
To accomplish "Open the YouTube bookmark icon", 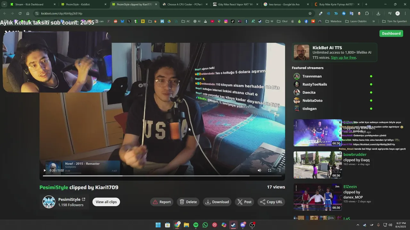I will (212, 21).
